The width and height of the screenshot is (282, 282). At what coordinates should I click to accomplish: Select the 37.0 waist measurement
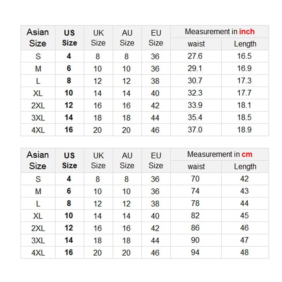coord(195,130)
